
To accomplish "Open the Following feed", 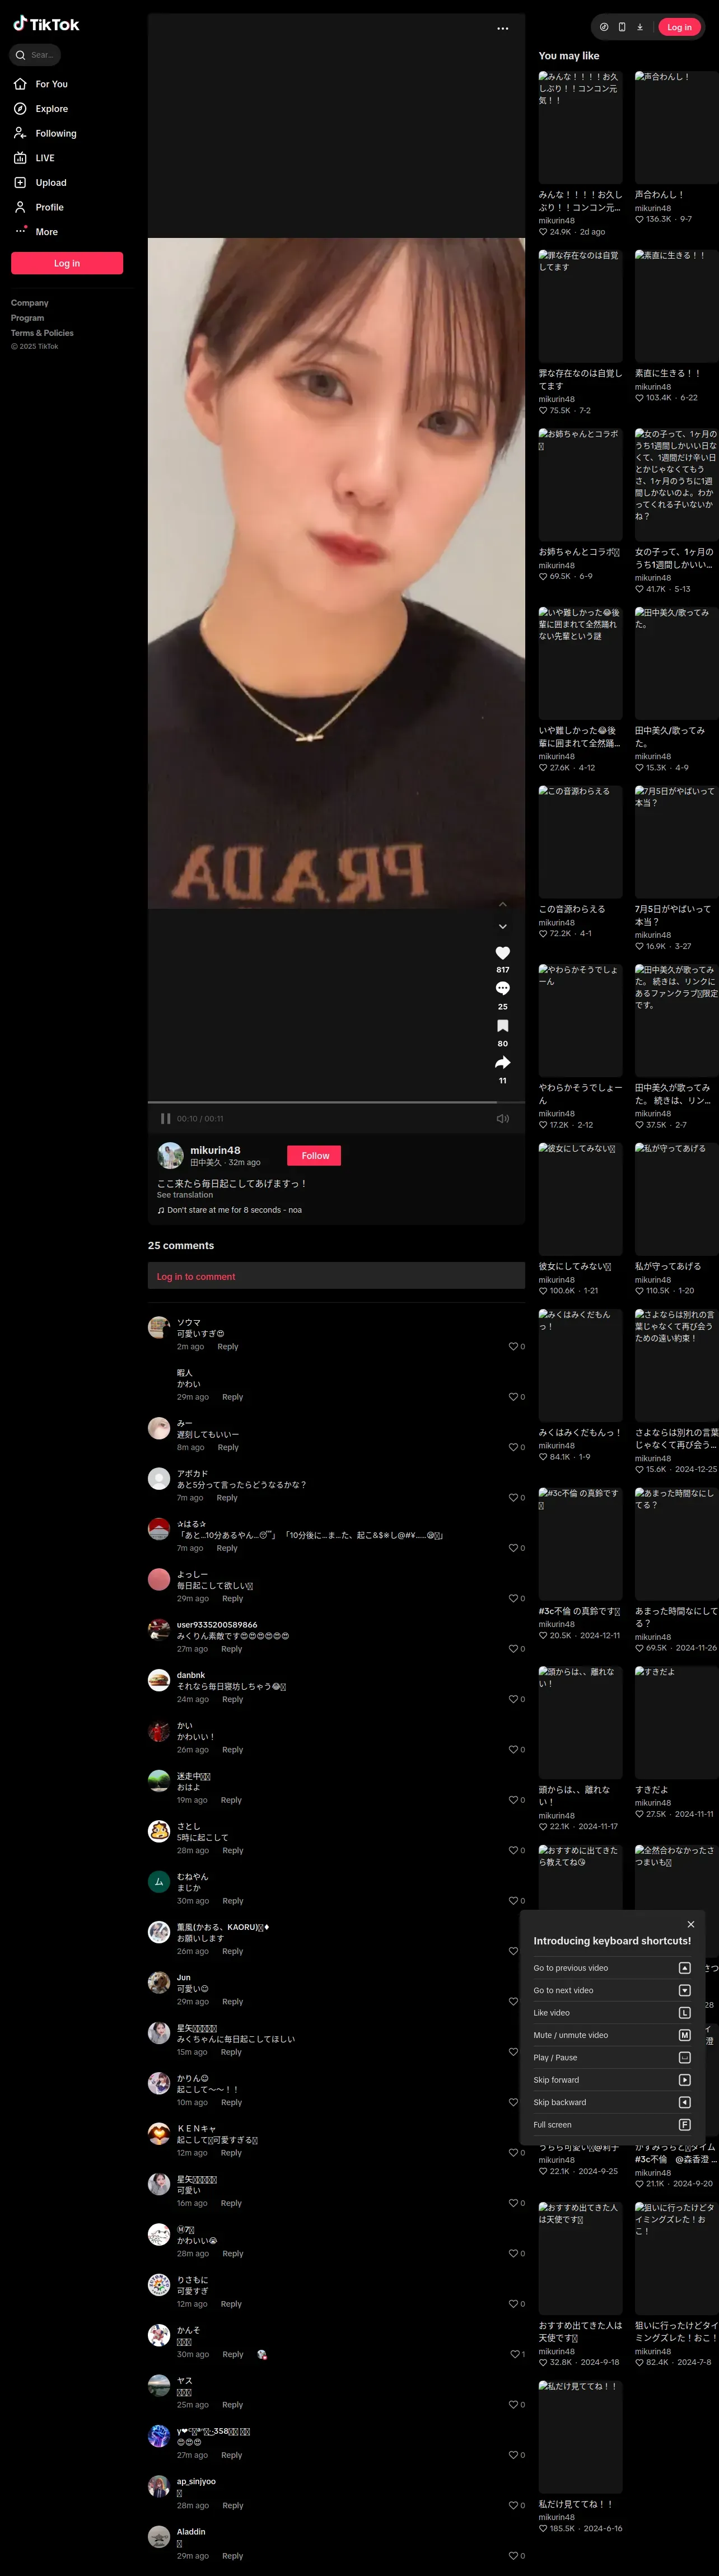I will pos(45,133).
